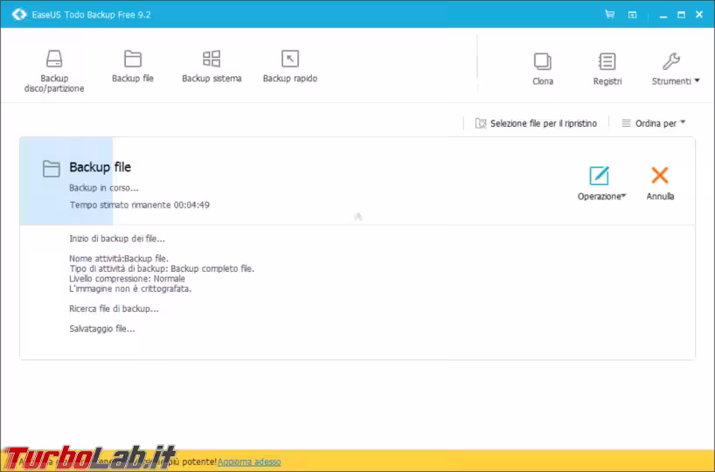715x472 pixels.
Task: Open the Operazione dropdown for Backup file
Action: 601,184
